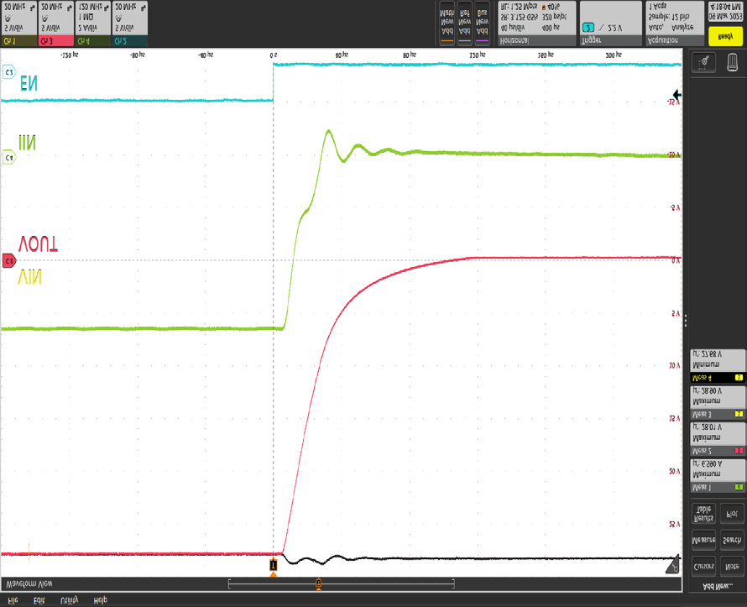Select the Meas 1 Maximum badge
Screen dimensions: 747x607
tap(716, 475)
